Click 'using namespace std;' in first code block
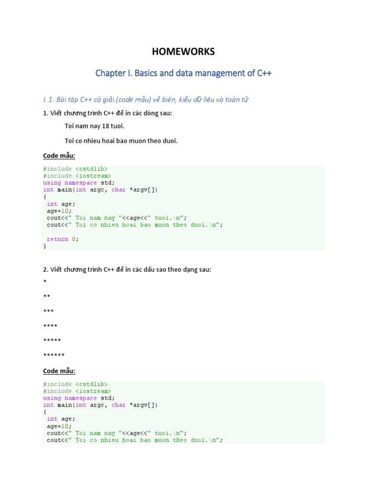The width and height of the screenshot is (367, 490). 79,183
